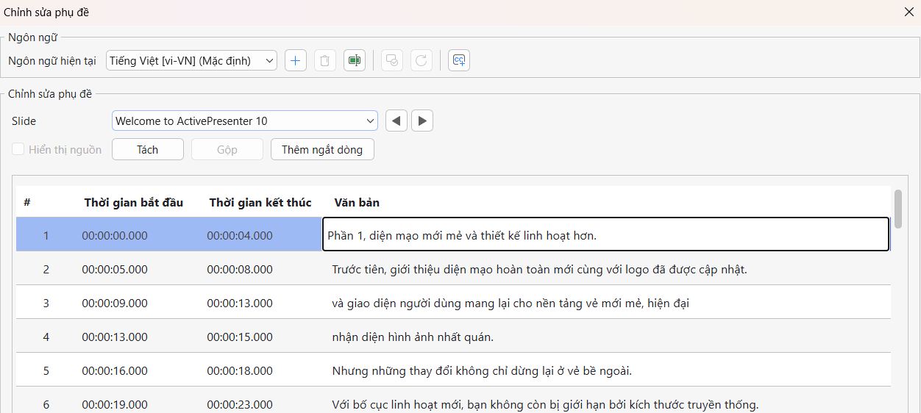Click the green rename language icon
Image resolution: width=921 pixels, height=413 pixels.
355,60
